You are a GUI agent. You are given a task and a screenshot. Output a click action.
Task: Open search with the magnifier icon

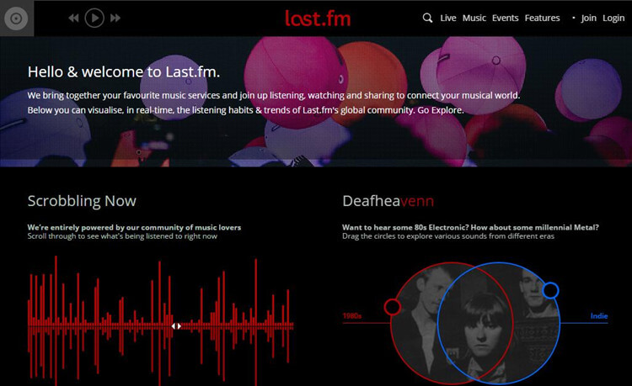(x=427, y=19)
